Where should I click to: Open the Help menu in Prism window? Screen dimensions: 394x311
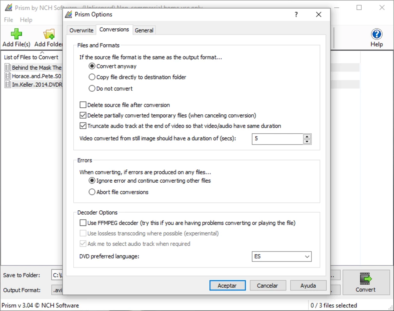tap(26, 20)
